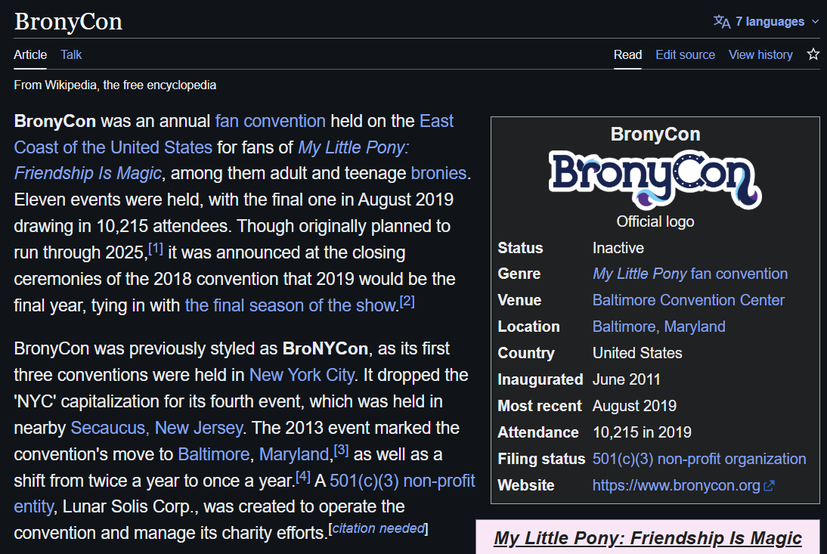
Task: Click citation reference [2]
Action: pyautogui.click(x=407, y=301)
